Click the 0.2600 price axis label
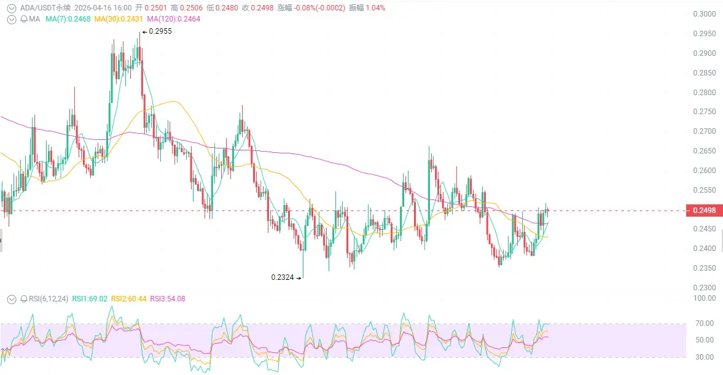This screenshot has height=375, width=723. point(705,171)
